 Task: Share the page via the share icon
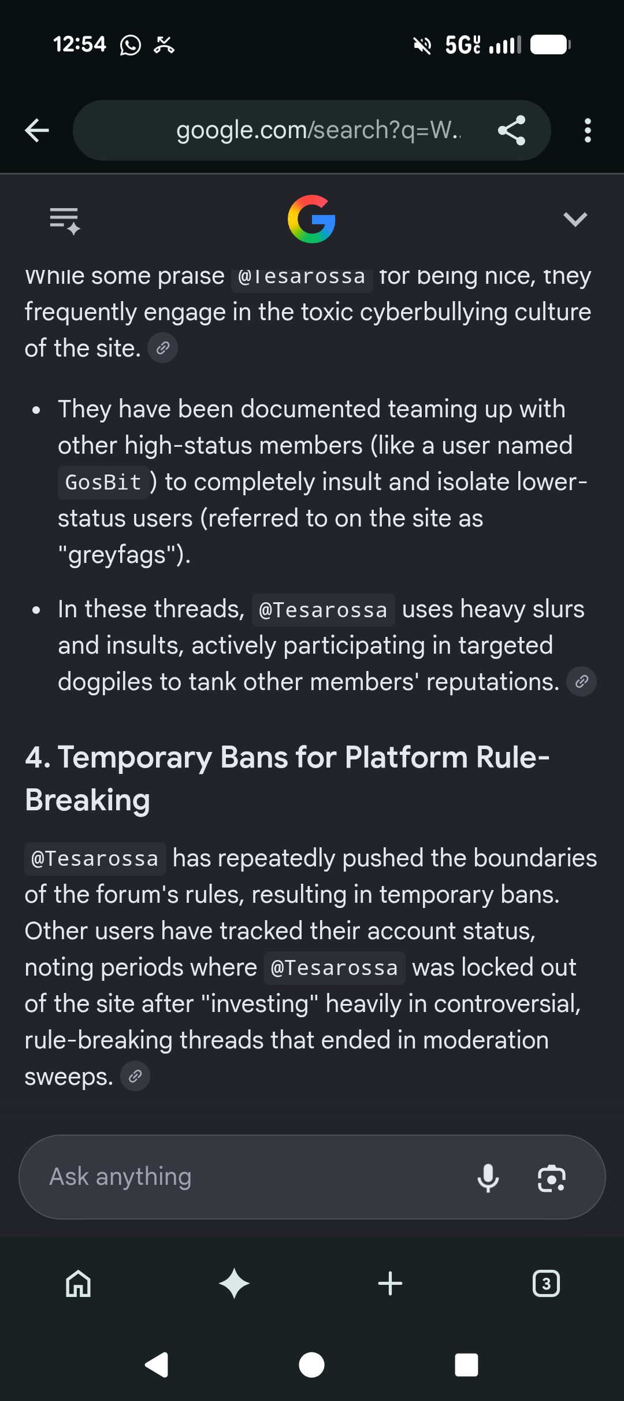pos(511,130)
